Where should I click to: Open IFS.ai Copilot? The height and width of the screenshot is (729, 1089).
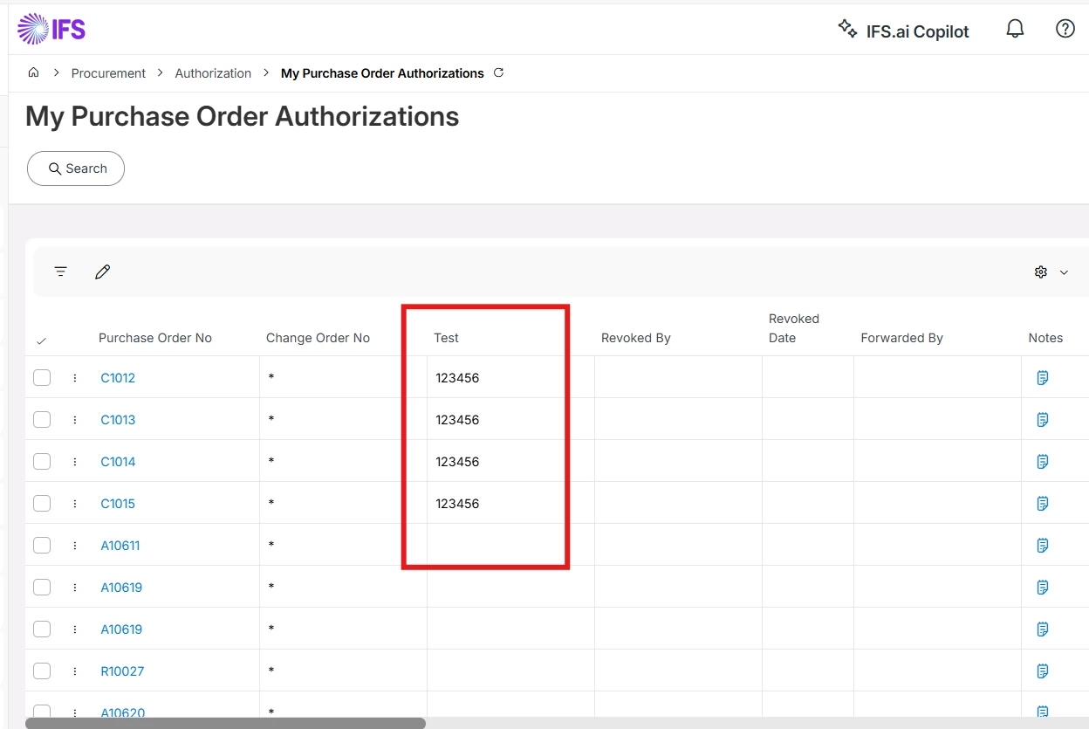click(x=903, y=31)
